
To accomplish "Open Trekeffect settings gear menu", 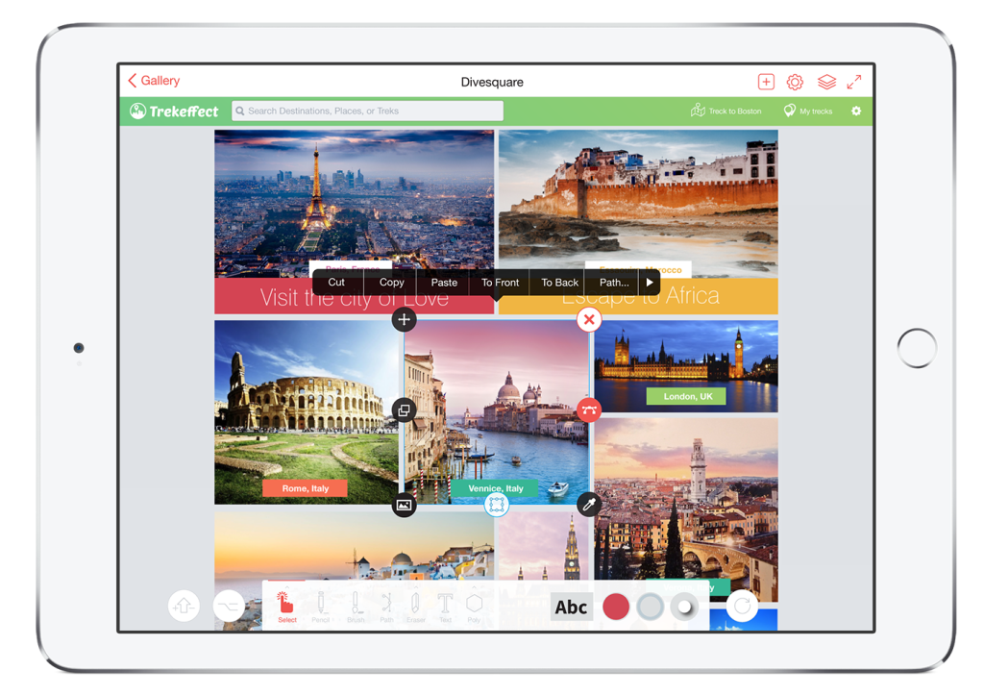I will click(x=855, y=111).
